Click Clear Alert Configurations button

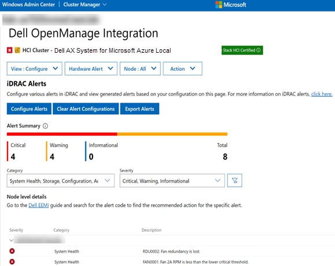86,109
